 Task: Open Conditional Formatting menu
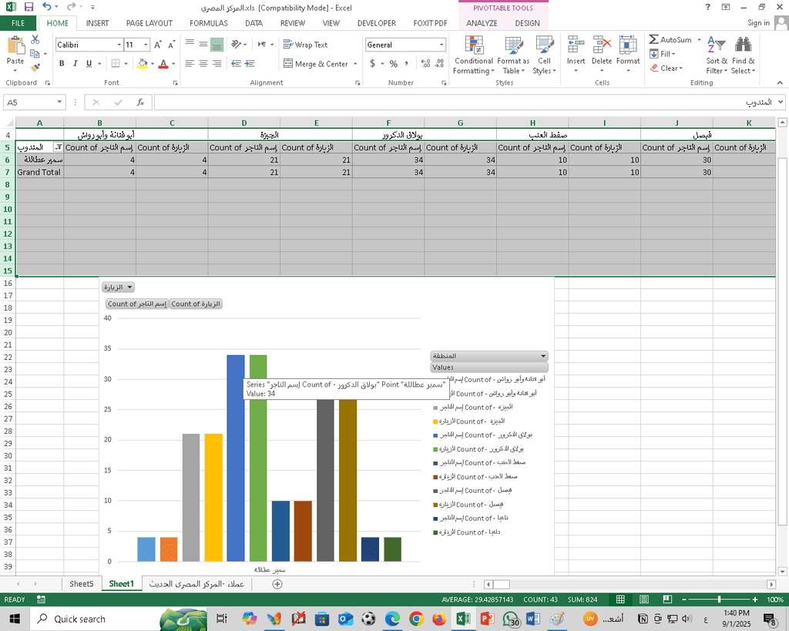473,54
